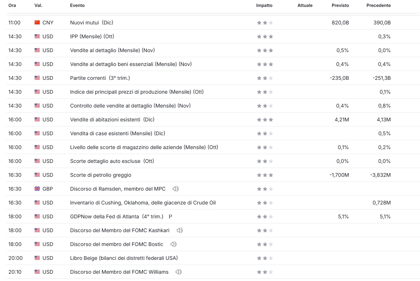
Task: Click the 'Previsto' column header
Action: [340, 5]
